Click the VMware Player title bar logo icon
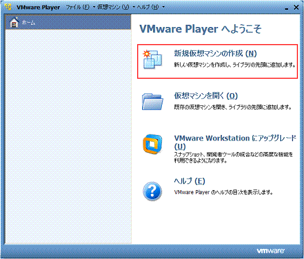304x259 pixels. [x=8, y=7]
